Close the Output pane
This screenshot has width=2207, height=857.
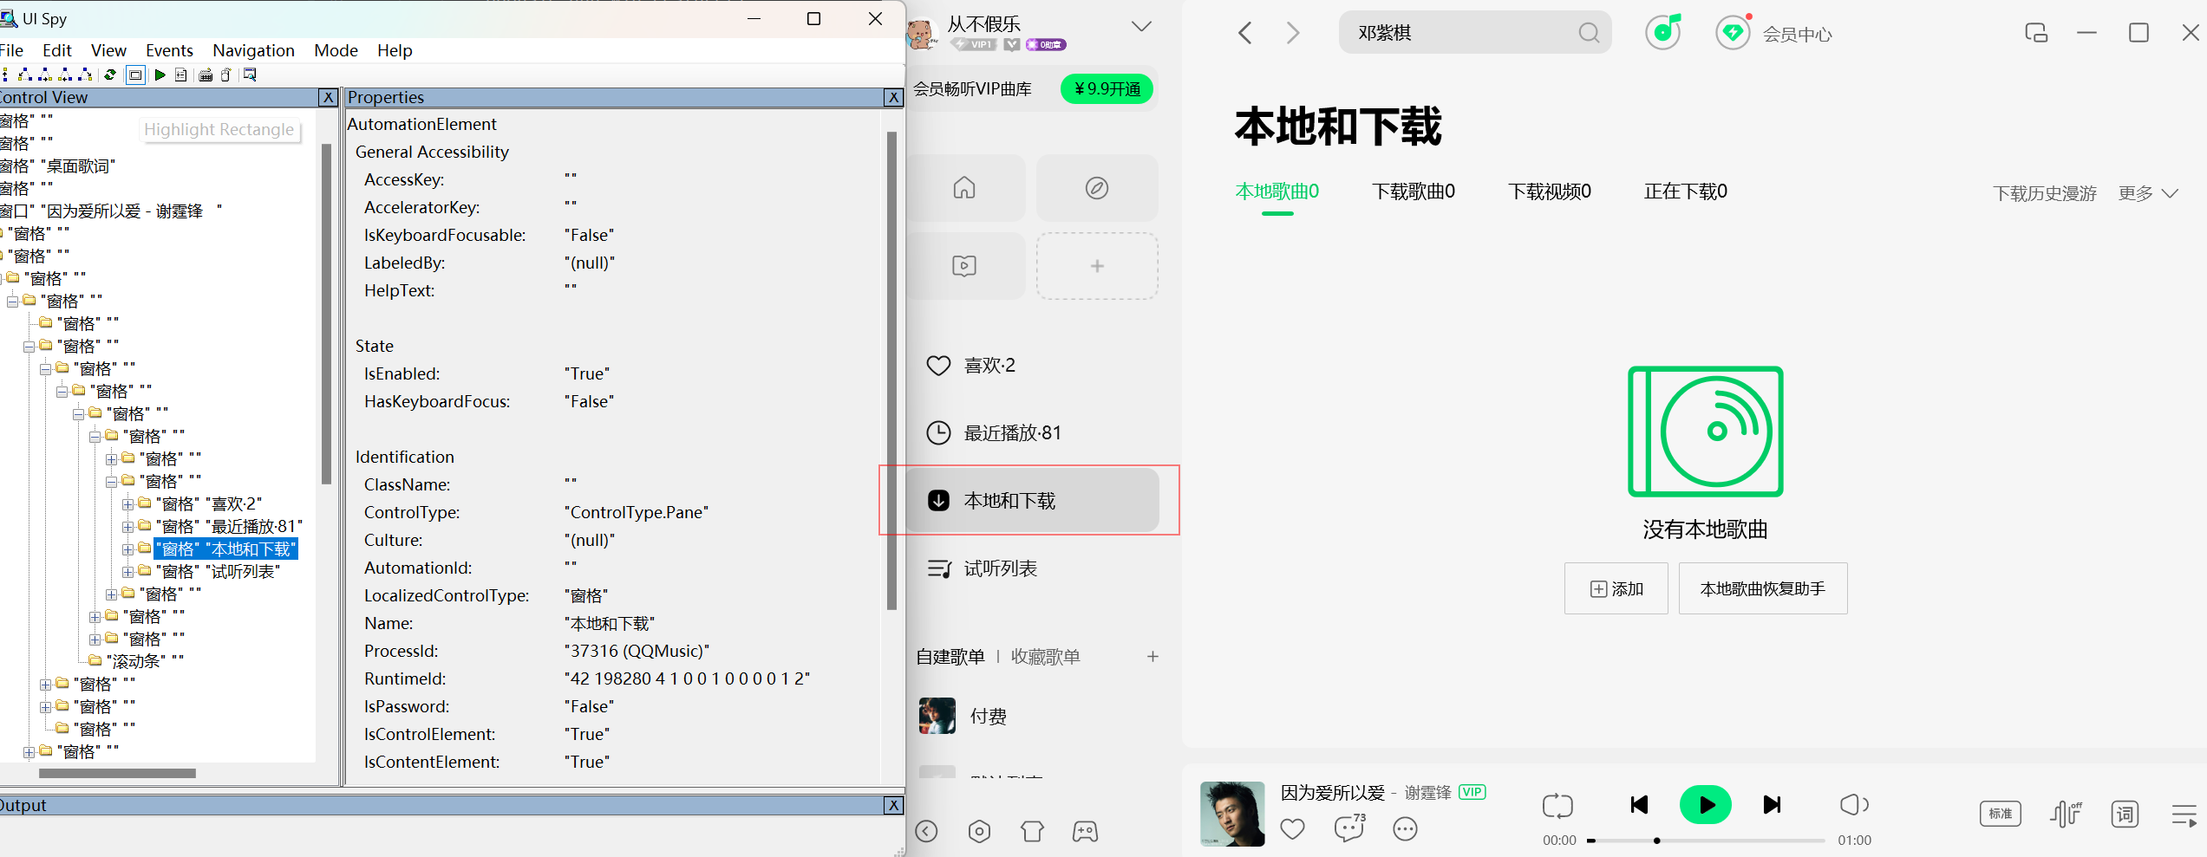tap(893, 805)
